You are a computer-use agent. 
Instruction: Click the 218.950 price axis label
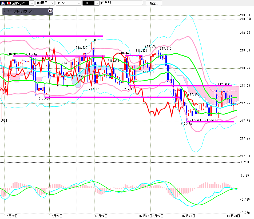point(246,19)
